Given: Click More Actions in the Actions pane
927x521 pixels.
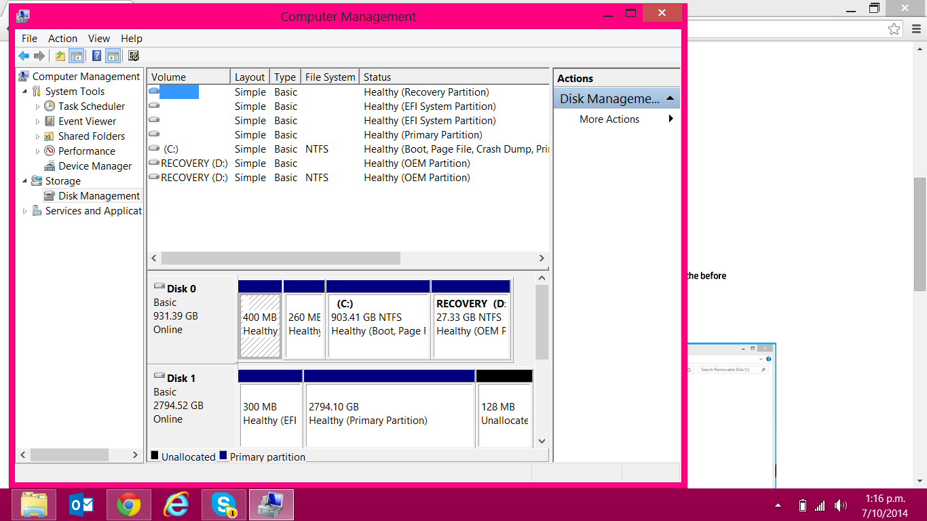Looking at the screenshot, I should 609,119.
